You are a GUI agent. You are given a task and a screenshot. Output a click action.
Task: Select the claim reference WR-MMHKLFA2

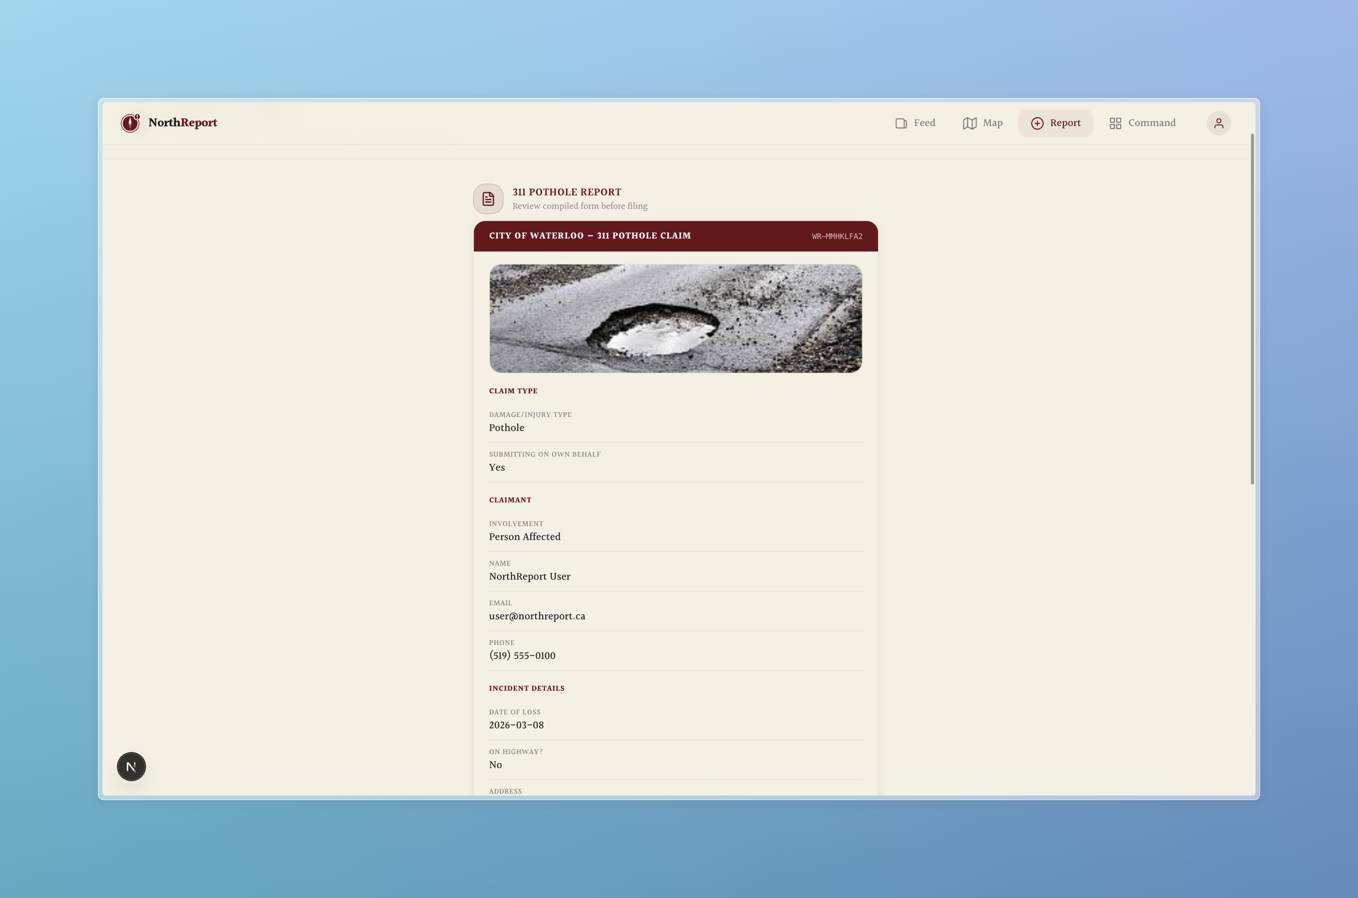[x=836, y=236]
